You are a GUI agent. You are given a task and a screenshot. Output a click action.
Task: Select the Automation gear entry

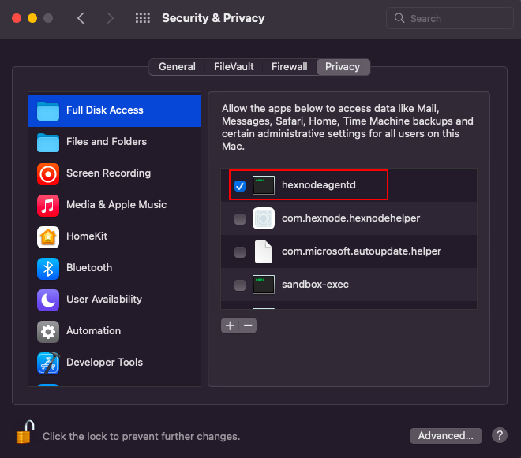[x=114, y=331]
